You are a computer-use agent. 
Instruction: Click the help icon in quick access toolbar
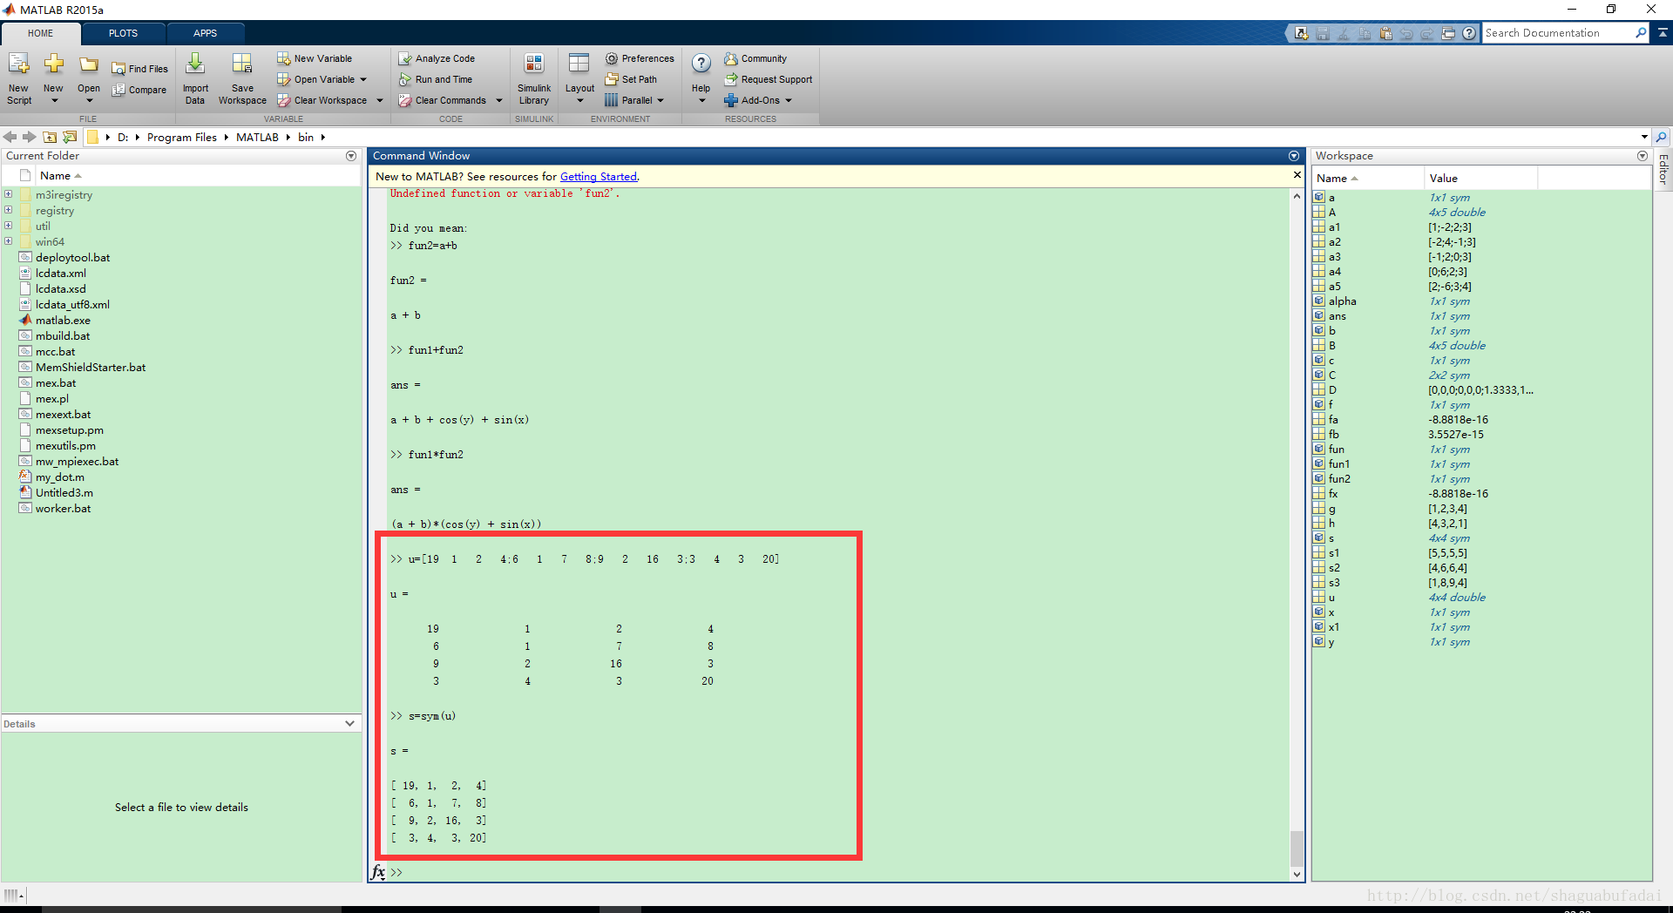click(x=1469, y=33)
